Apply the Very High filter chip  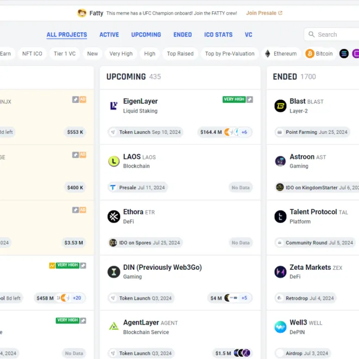pos(121,53)
